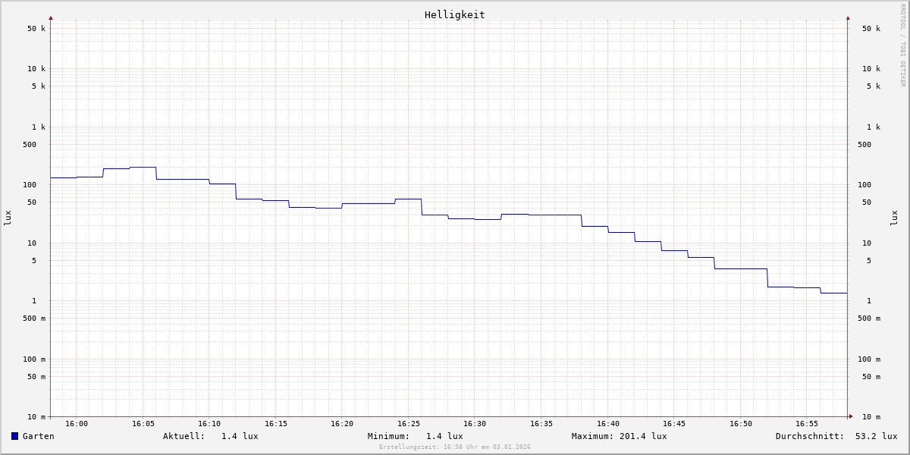Click the right-axis "1 k" label
Image resolution: width=910 pixels, height=455 pixels.
coord(874,127)
